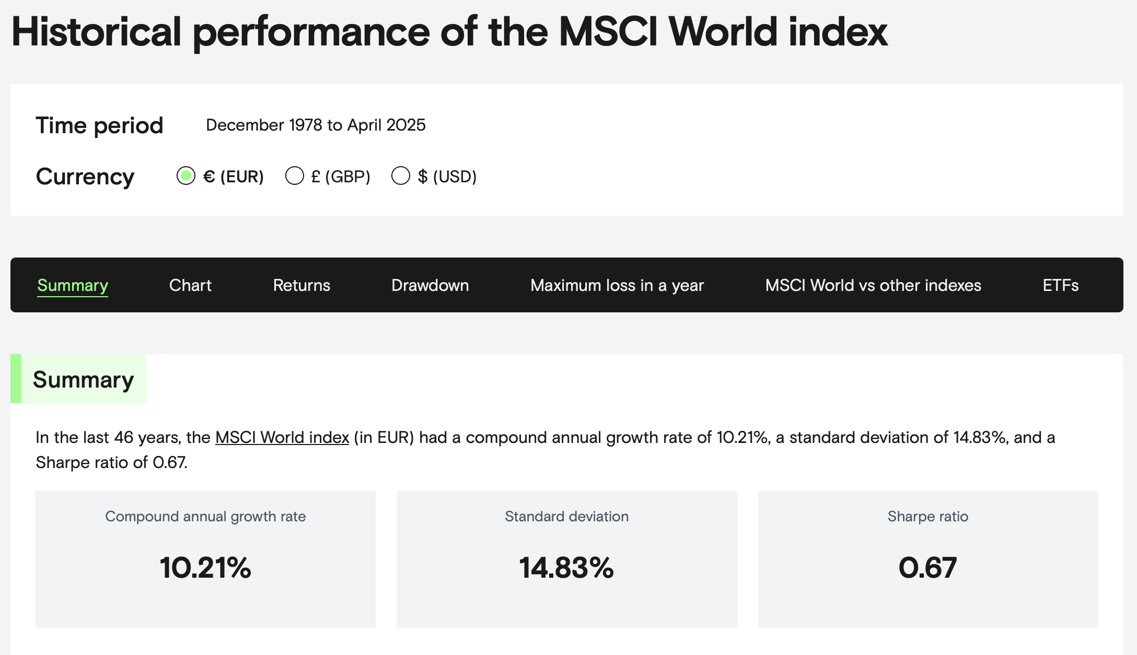Click the Historical performance page title
This screenshot has height=655, width=1137.
[x=449, y=32]
